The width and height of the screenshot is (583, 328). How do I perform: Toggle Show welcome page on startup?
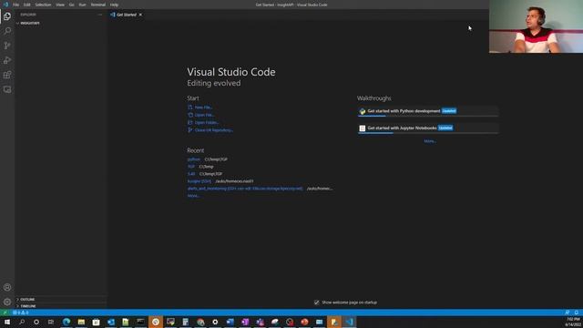(x=316, y=302)
